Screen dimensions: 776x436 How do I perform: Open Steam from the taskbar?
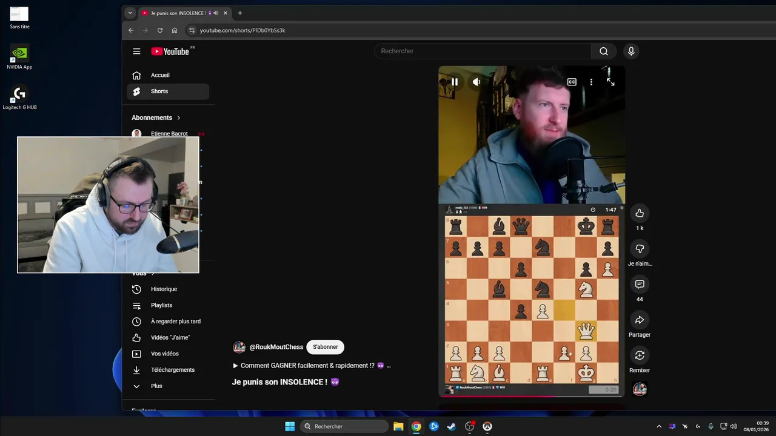[452, 426]
